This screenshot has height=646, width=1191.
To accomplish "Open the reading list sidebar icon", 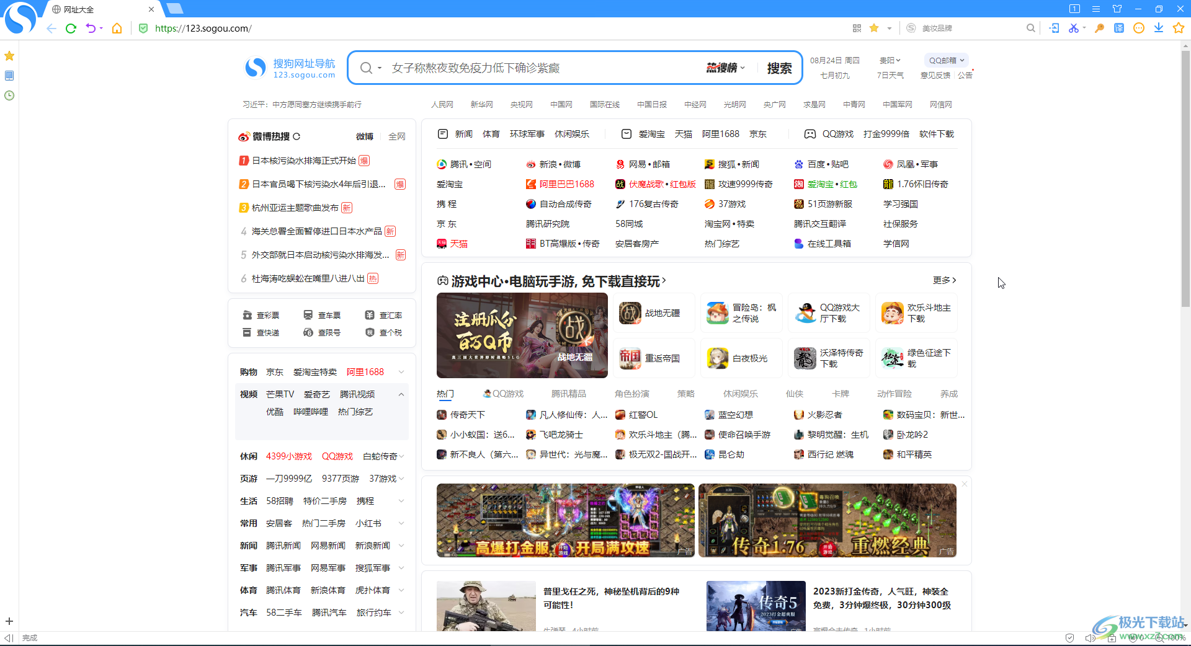I will pyautogui.click(x=9, y=76).
